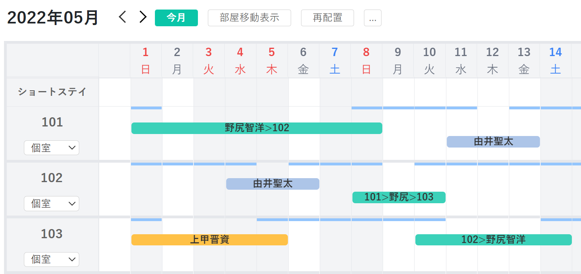Click the blue availability bar above room 102 on May 1
This screenshot has height=274, width=581.
(x=146, y=163)
